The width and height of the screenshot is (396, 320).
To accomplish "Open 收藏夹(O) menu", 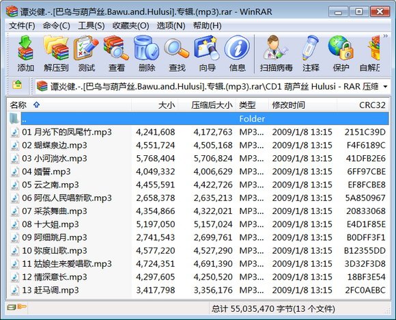I will [130, 25].
